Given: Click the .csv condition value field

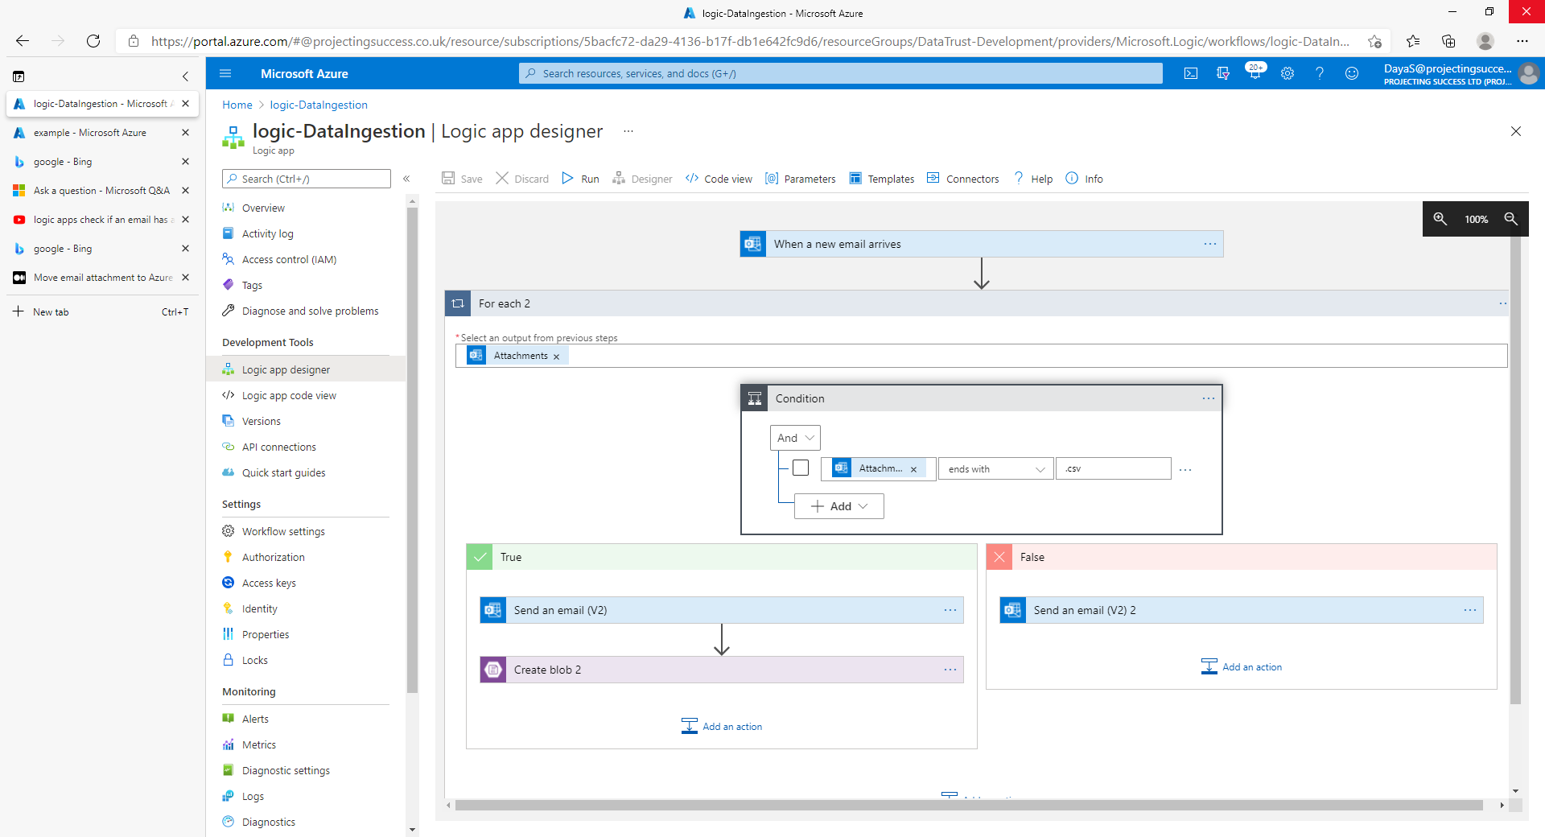Looking at the screenshot, I should 1114,468.
